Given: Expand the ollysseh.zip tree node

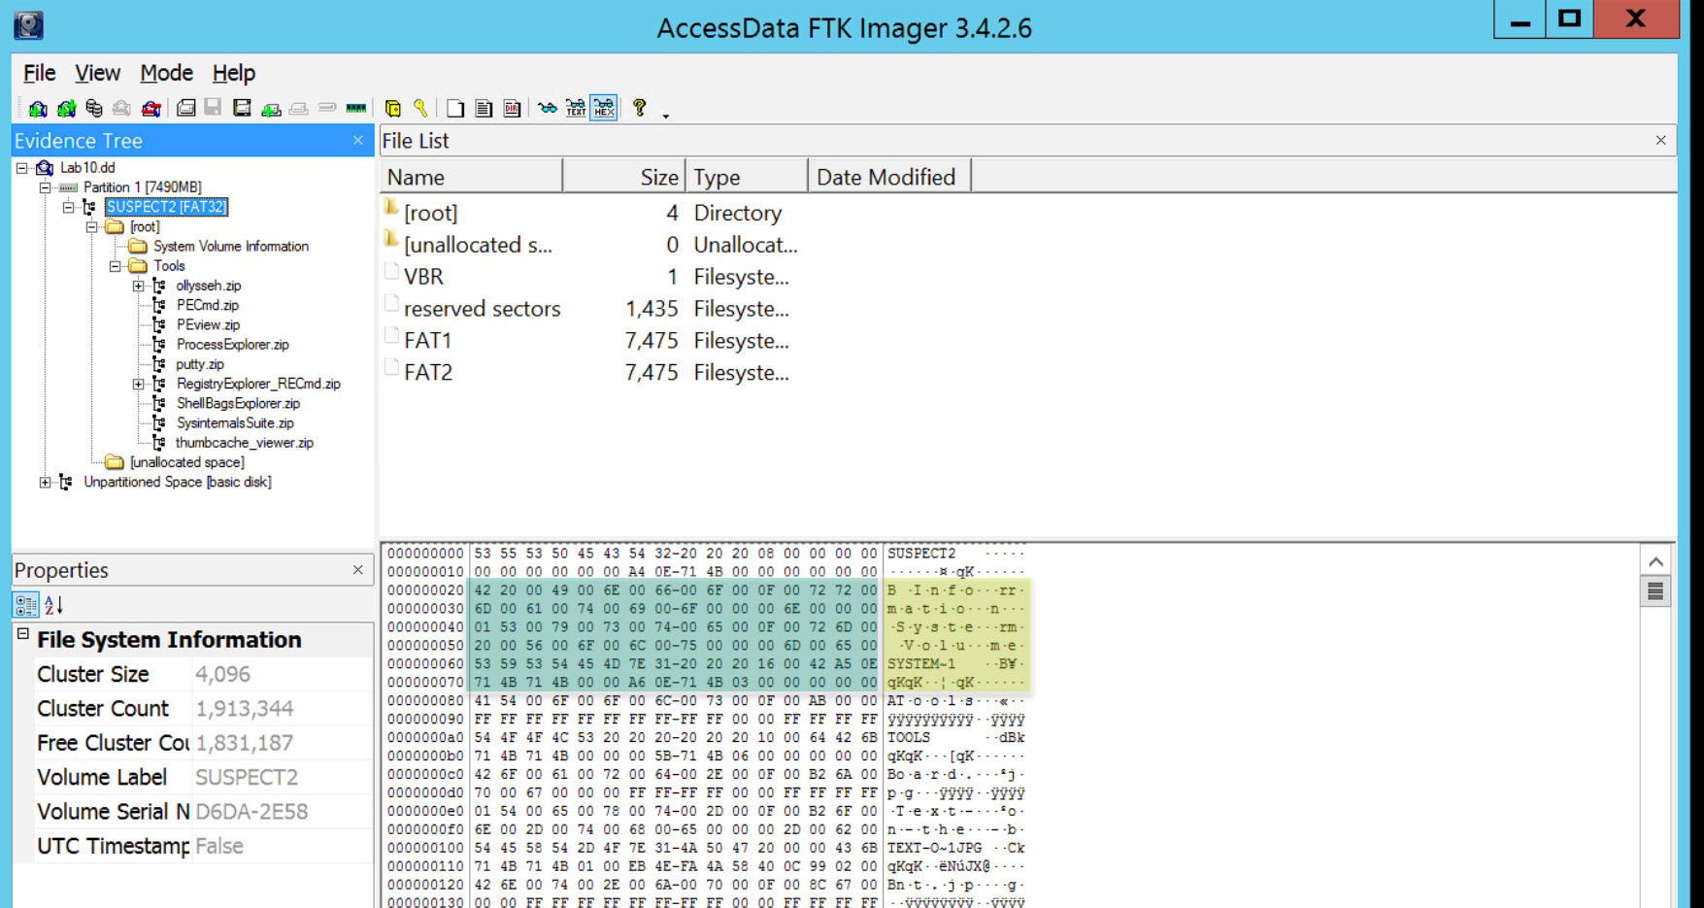Looking at the screenshot, I should (x=138, y=286).
